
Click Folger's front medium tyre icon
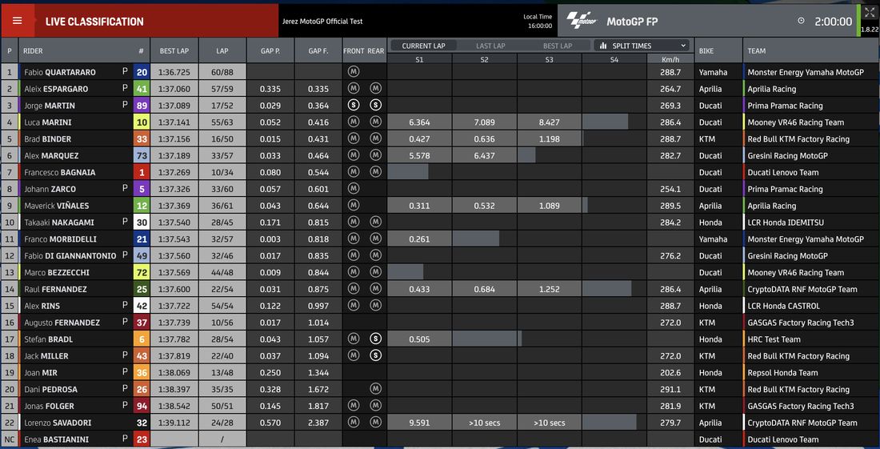click(x=354, y=406)
